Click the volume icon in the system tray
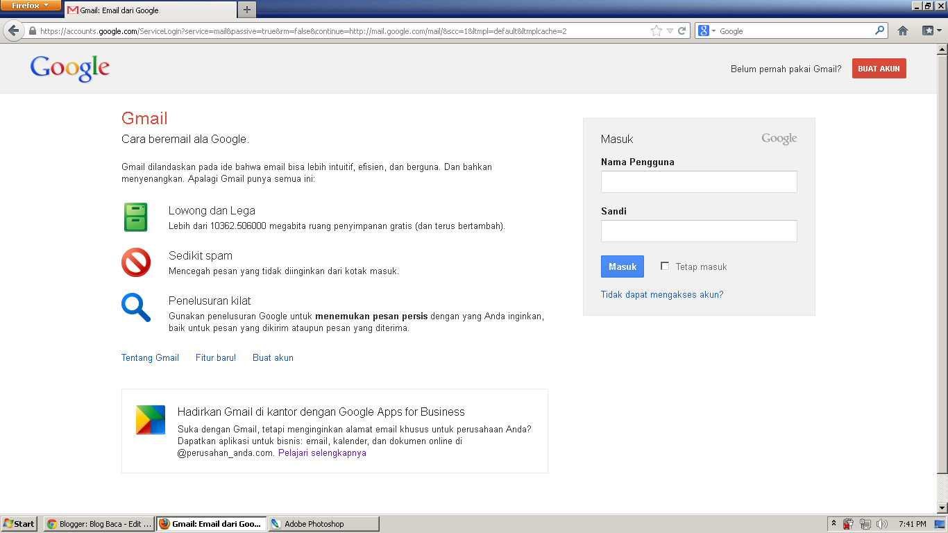 click(x=883, y=523)
